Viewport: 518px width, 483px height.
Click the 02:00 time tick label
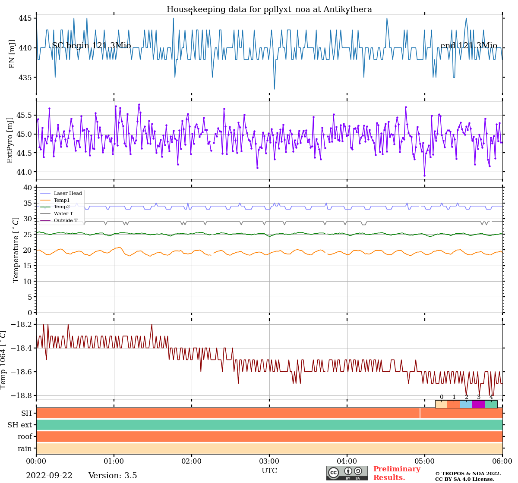192,461
